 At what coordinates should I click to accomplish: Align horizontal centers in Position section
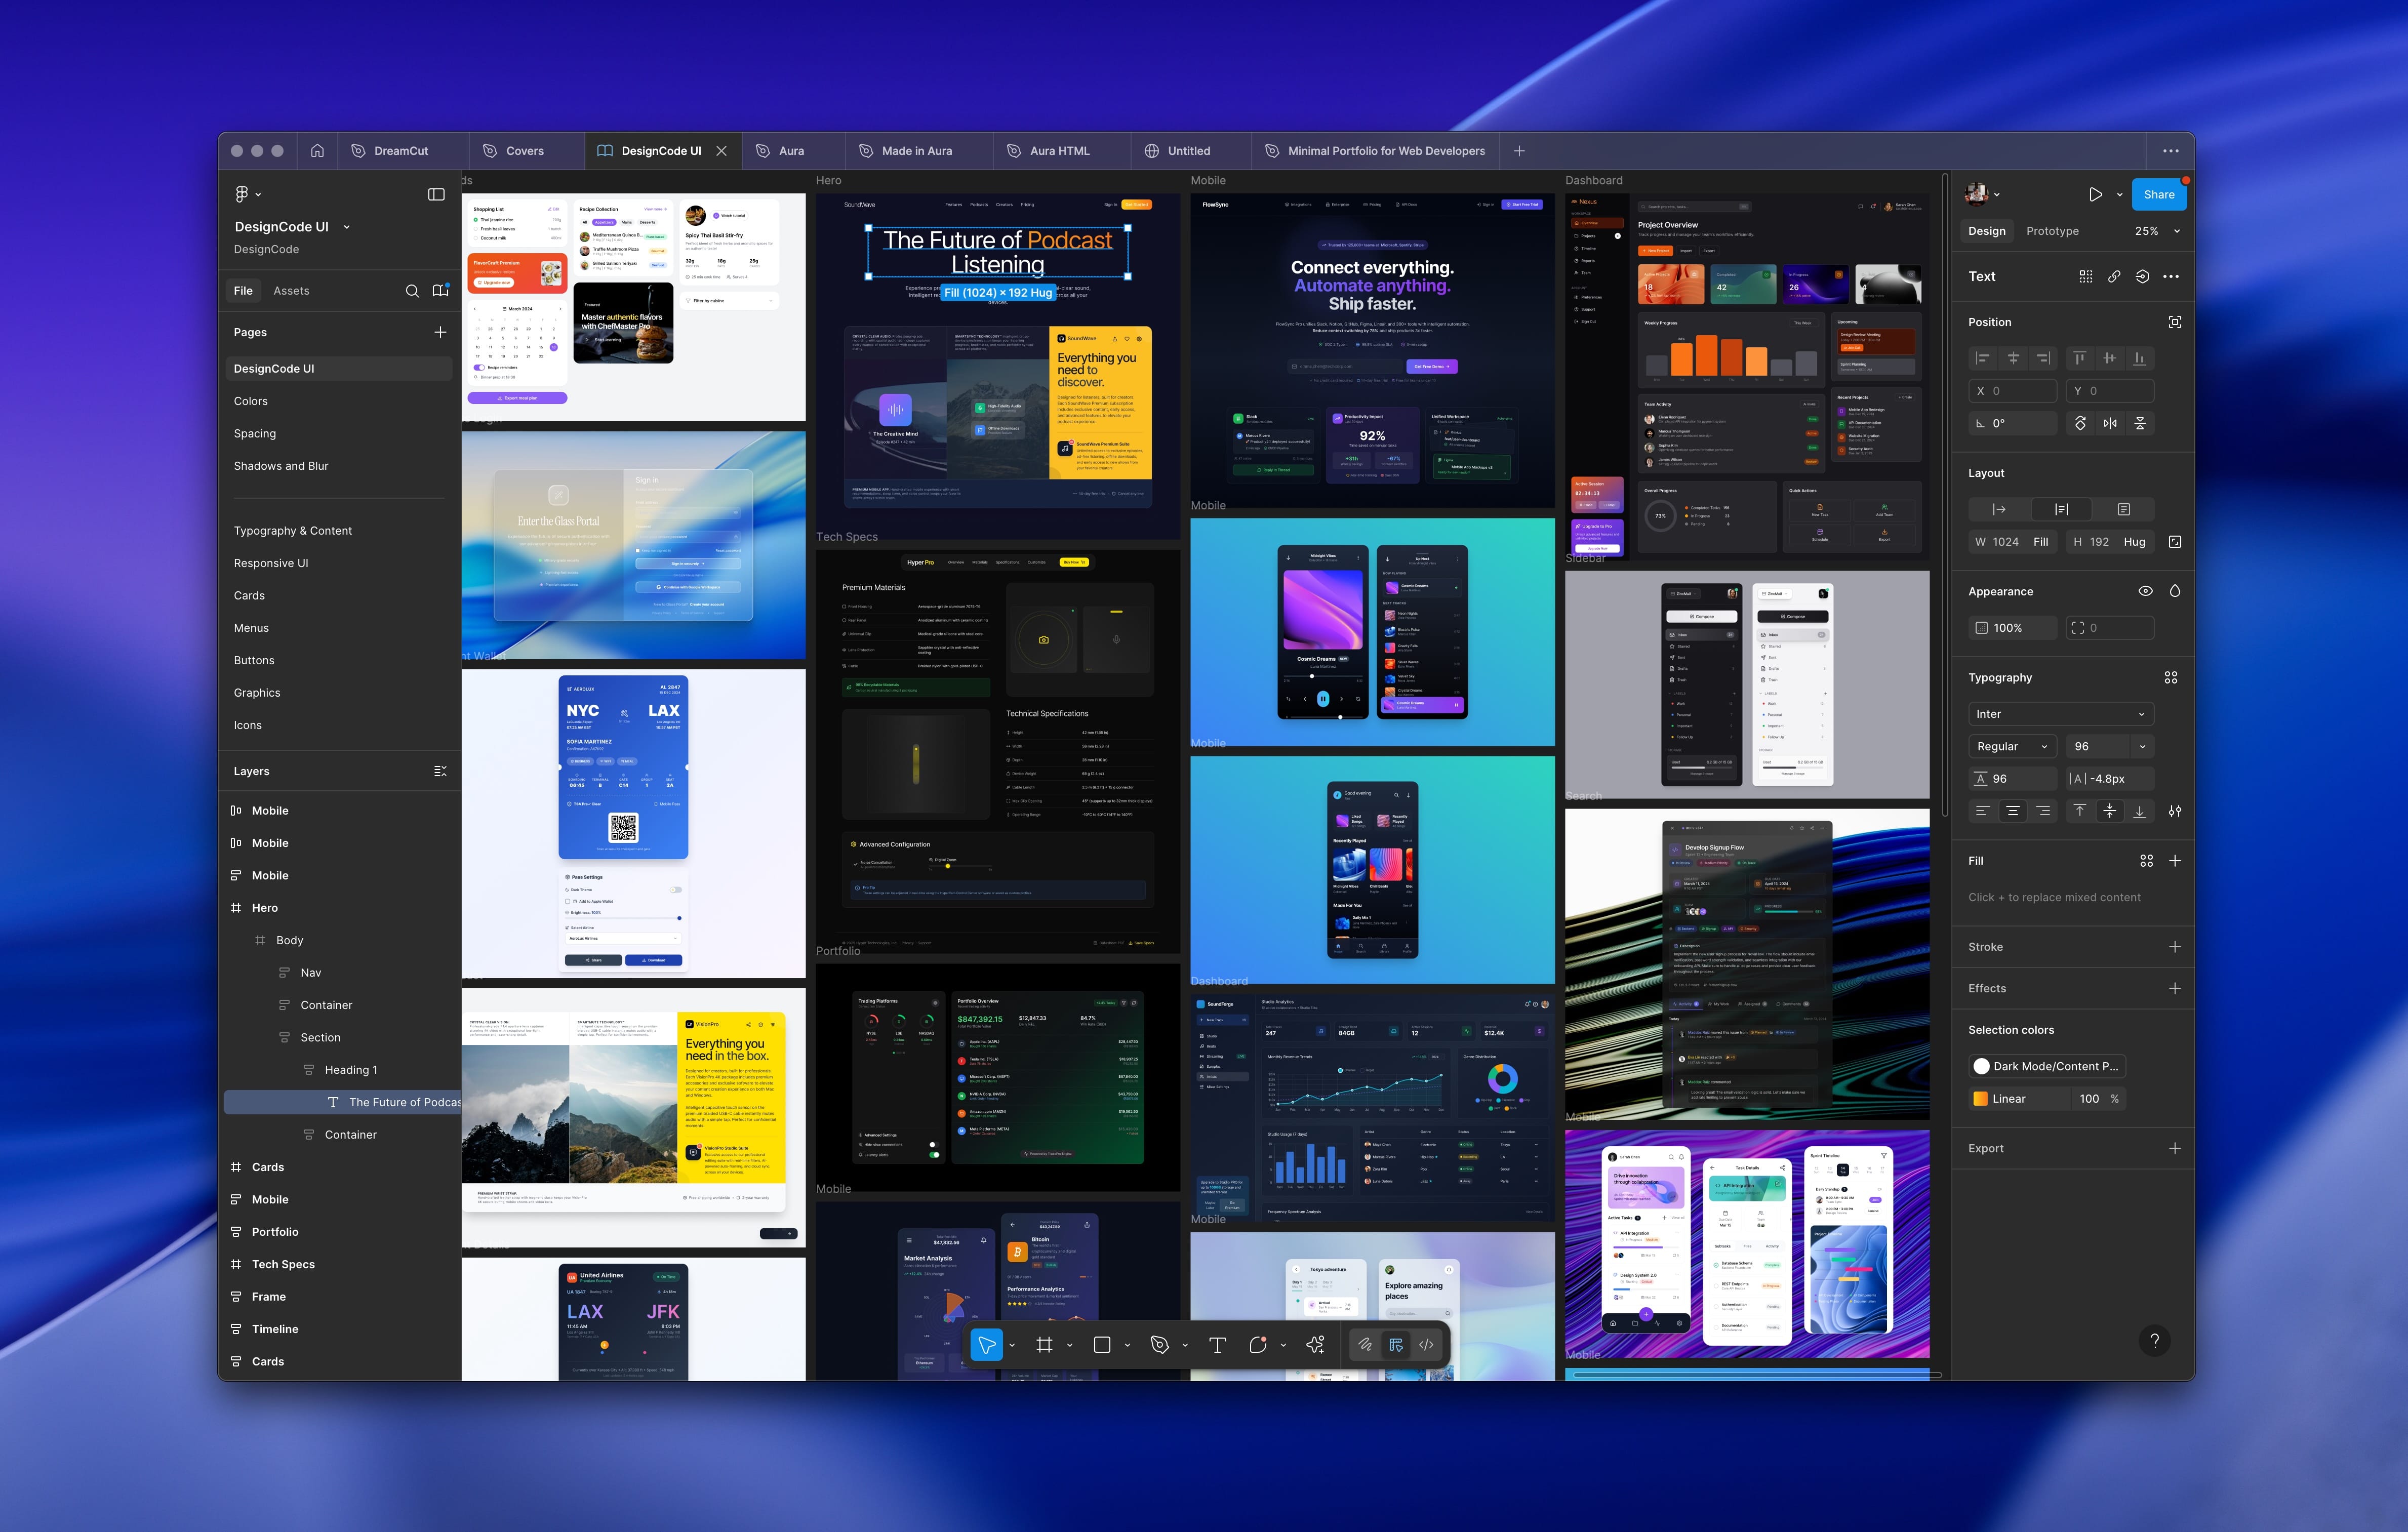[2013, 358]
